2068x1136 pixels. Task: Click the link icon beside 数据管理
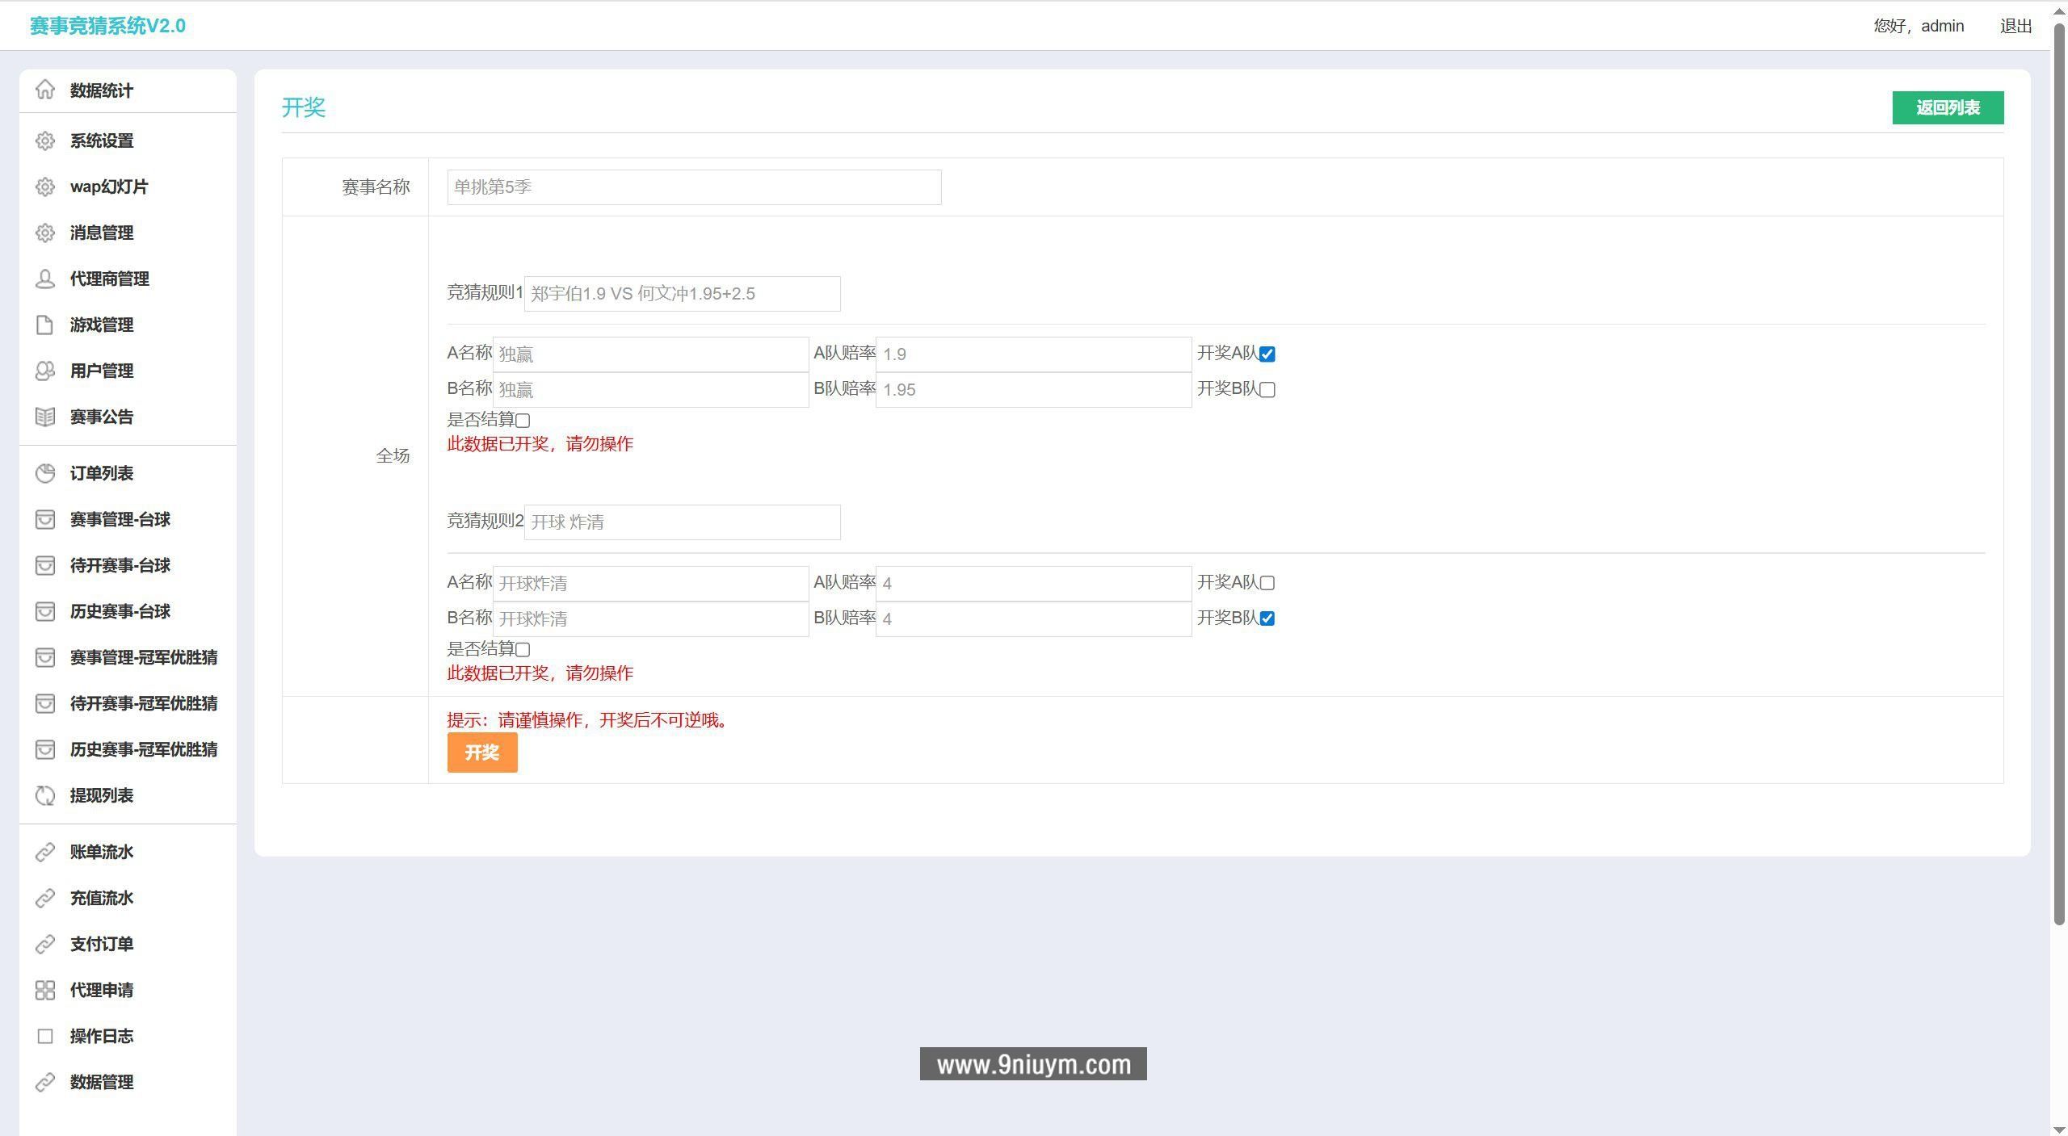pos(45,1082)
